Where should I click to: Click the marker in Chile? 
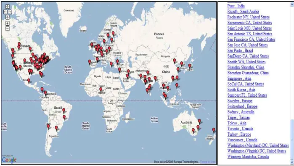coord(48,126)
